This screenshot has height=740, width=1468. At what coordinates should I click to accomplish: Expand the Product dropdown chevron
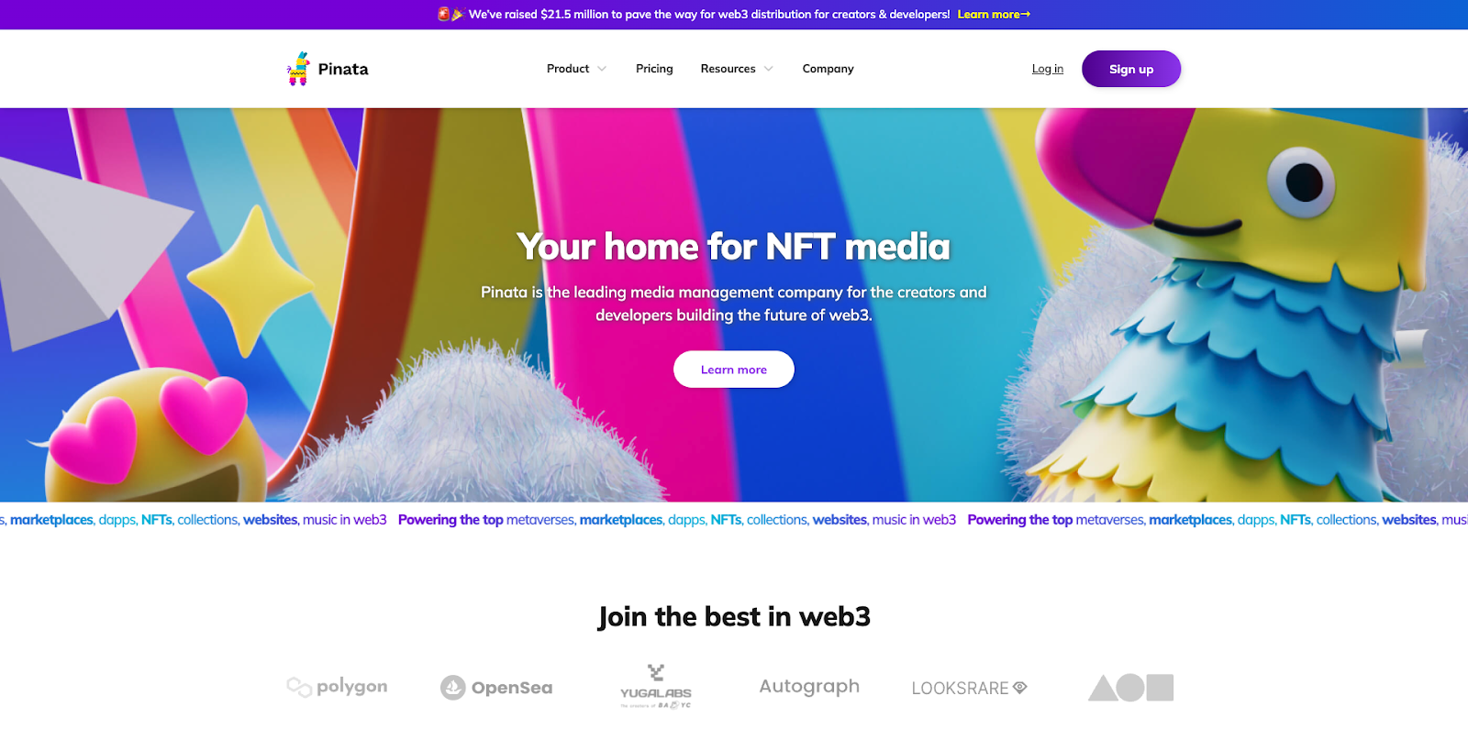[x=602, y=69]
